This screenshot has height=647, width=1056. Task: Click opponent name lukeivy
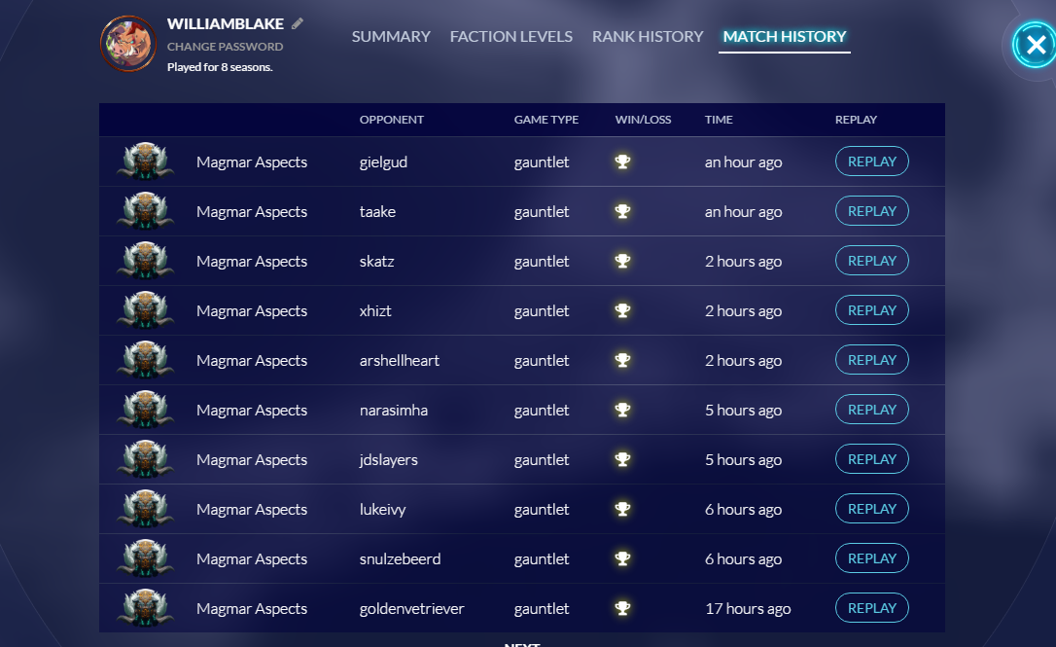[382, 510]
